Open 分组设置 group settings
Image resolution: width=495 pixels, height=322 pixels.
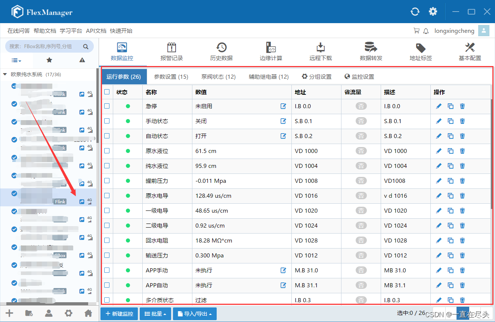coord(317,76)
